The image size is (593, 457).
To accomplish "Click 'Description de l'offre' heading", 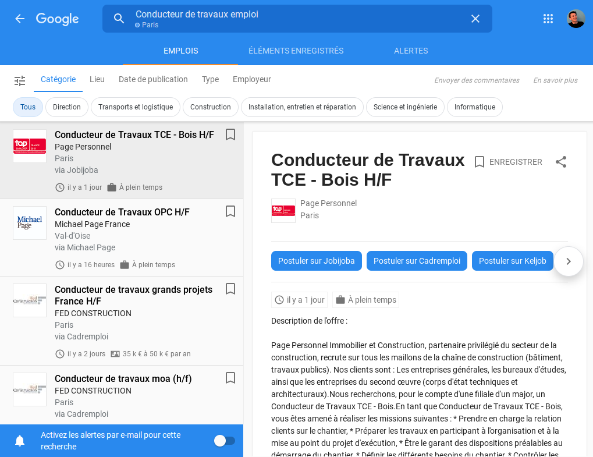I will pyautogui.click(x=309, y=321).
